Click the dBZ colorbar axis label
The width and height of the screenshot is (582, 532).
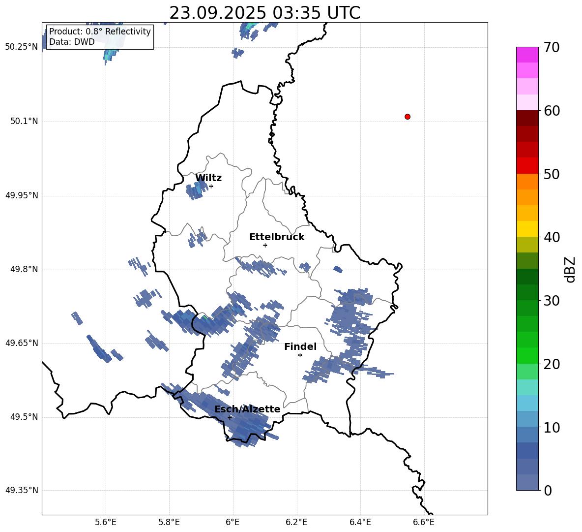click(570, 269)
